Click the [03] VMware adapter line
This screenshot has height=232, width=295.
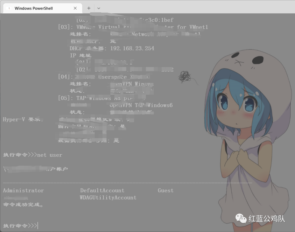pos(133,27)
